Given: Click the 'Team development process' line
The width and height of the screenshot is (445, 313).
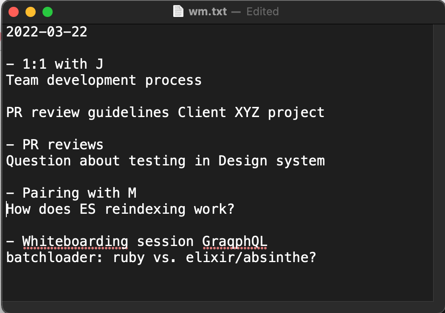Looking at the screenshot, I should click(x=104, y=80).
